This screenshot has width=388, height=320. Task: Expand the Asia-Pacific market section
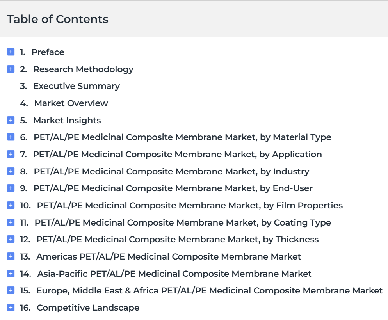coord(11,274)
